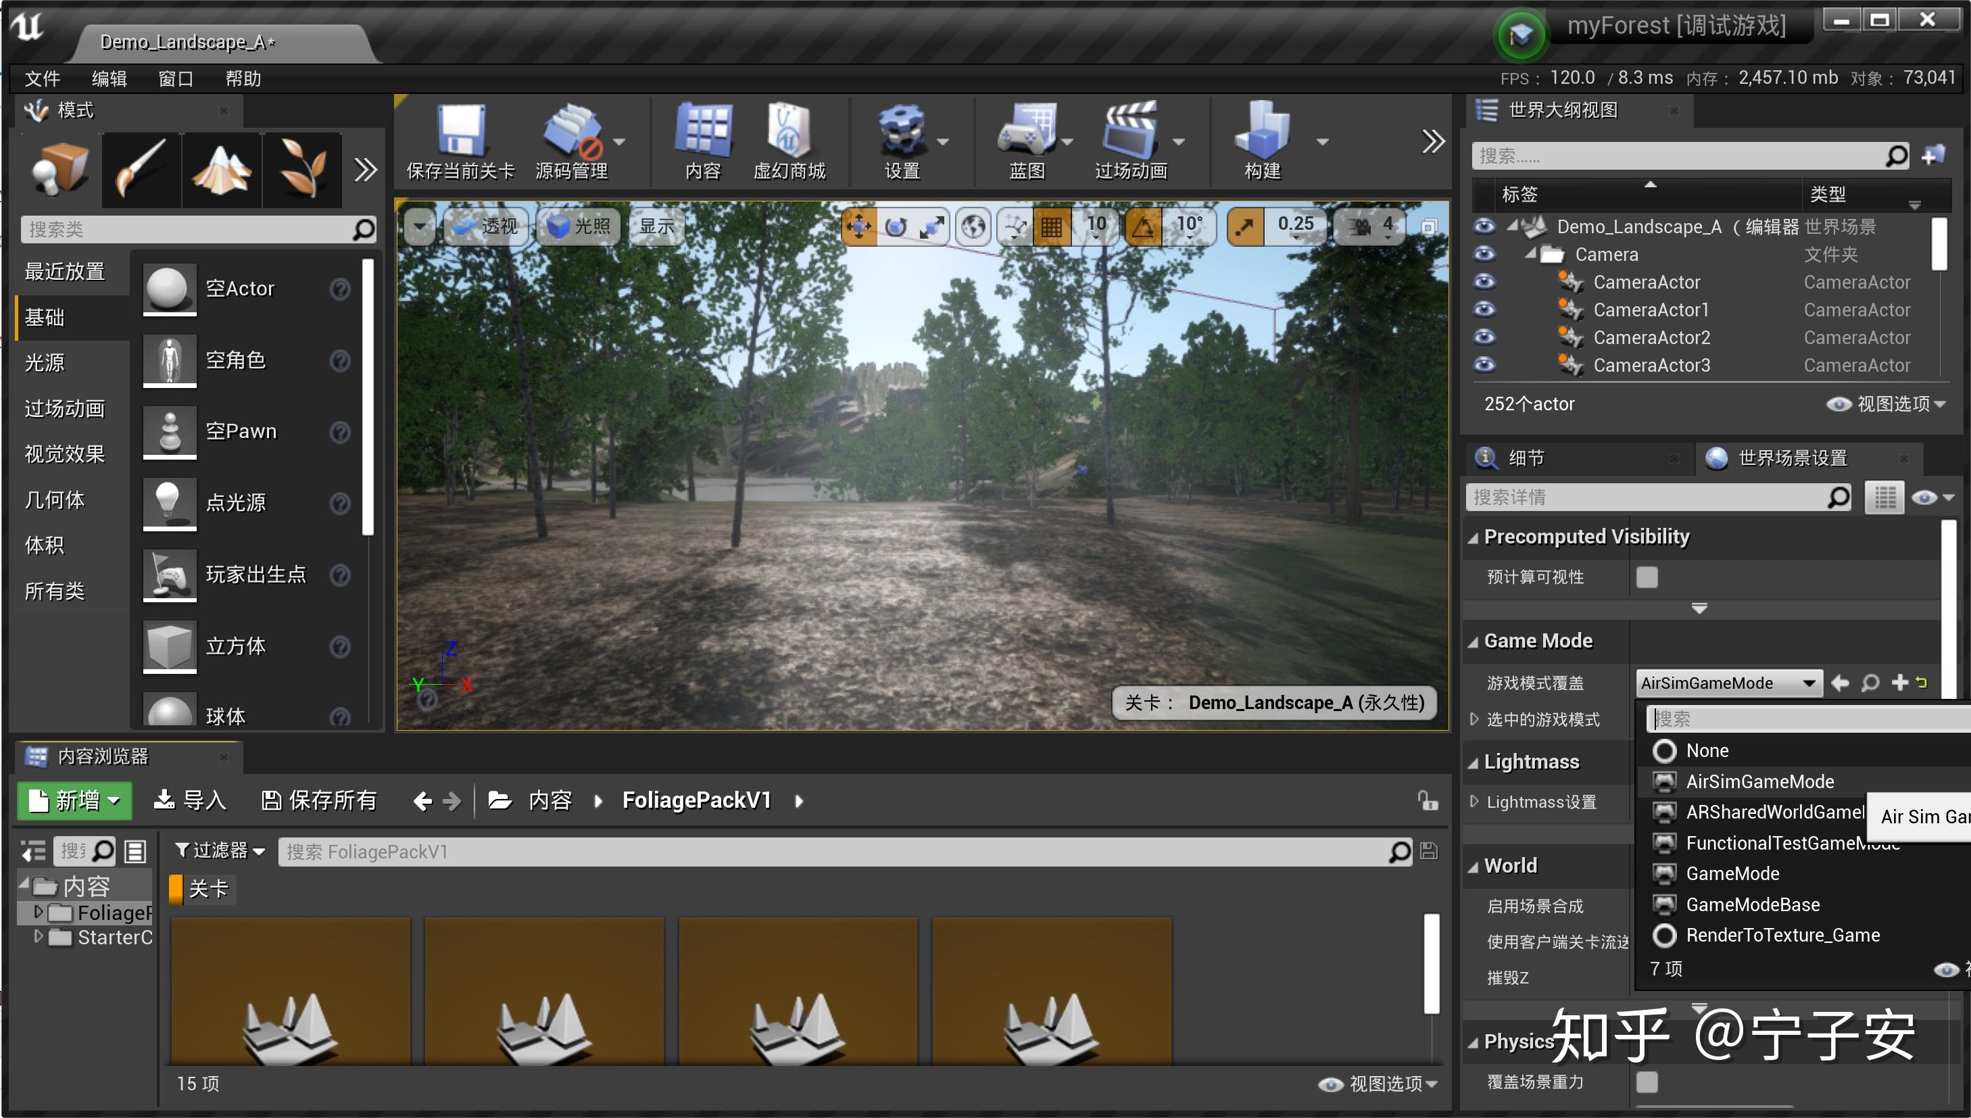This screenshot has width=1971, height=1118.
Task: Click the World Outliner vertical scrollbar
Action: point(1939,244)
